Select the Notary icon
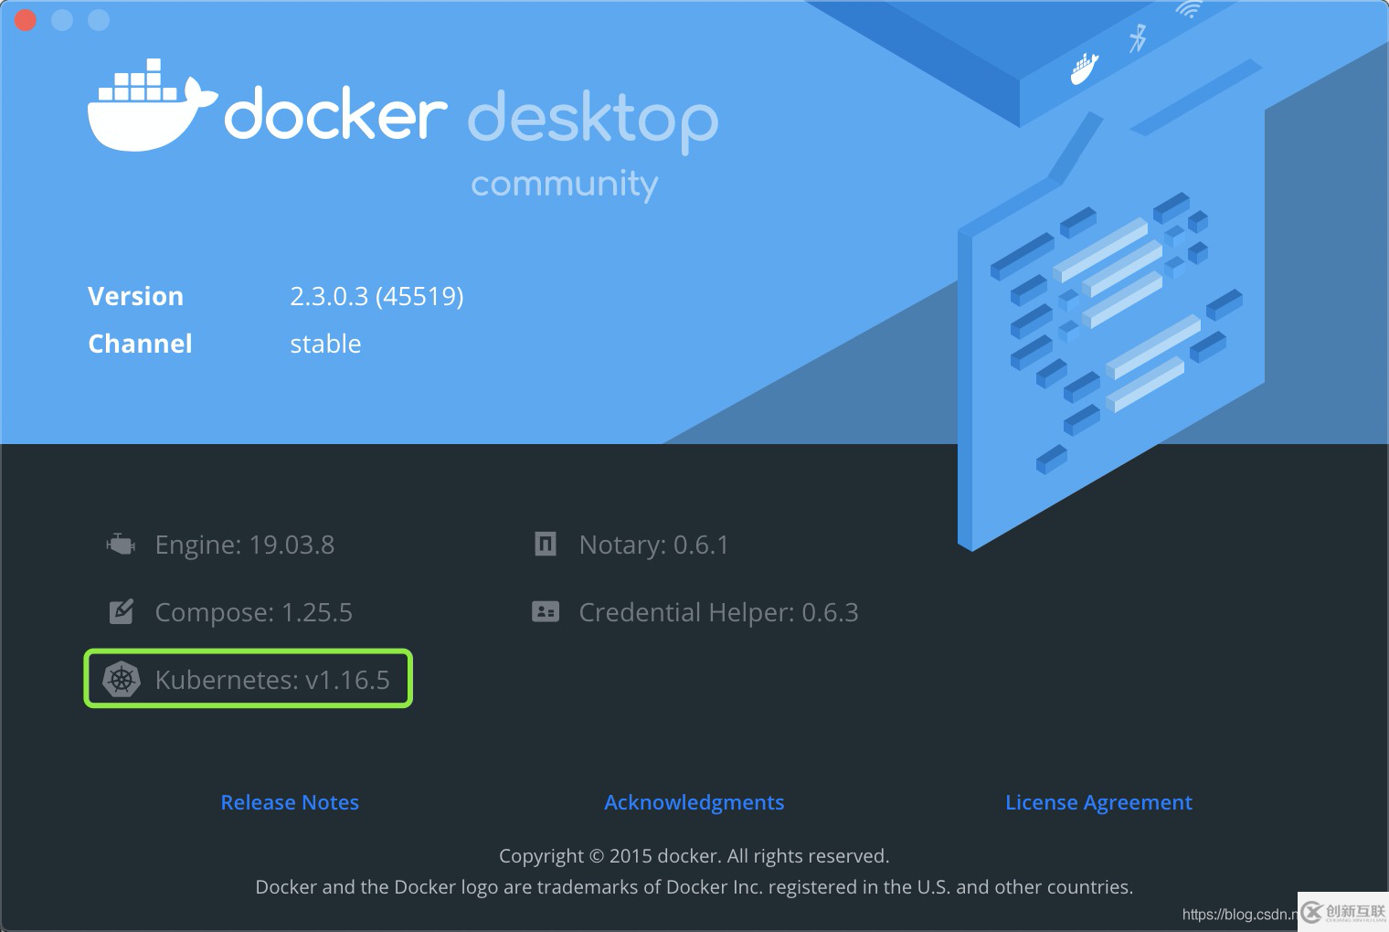 (x=545, y=543)
